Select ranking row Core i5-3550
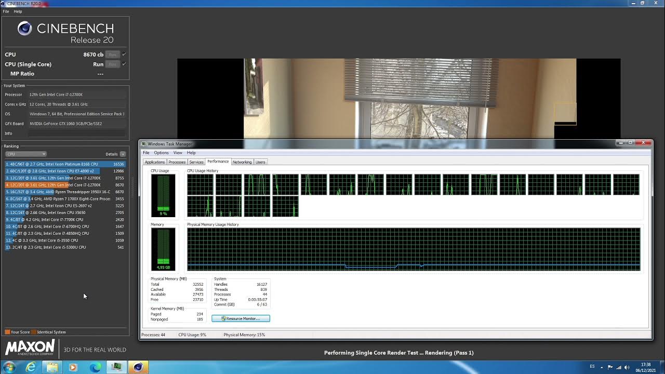 (65, 241)
